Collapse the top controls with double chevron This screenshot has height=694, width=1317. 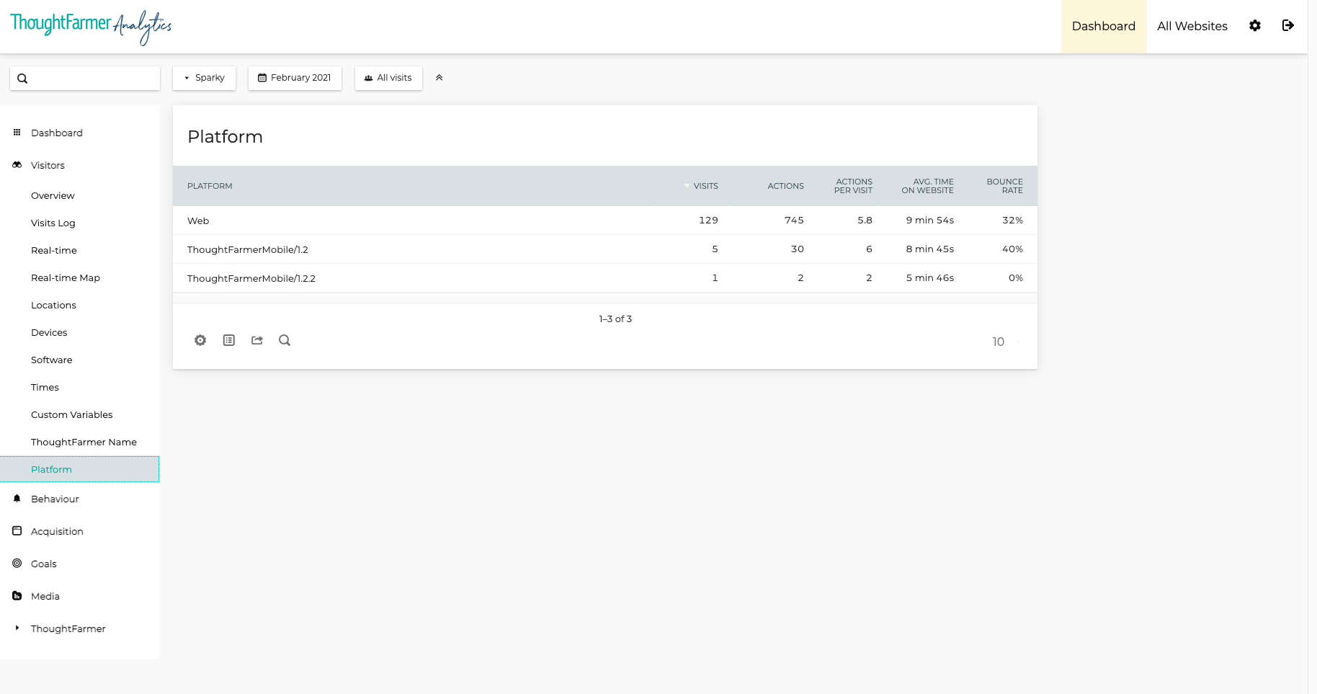click(439, 78)
